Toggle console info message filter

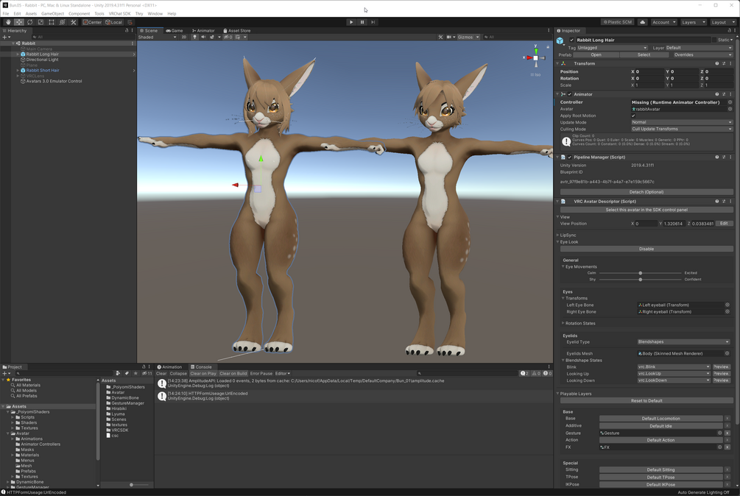[524, 373]
